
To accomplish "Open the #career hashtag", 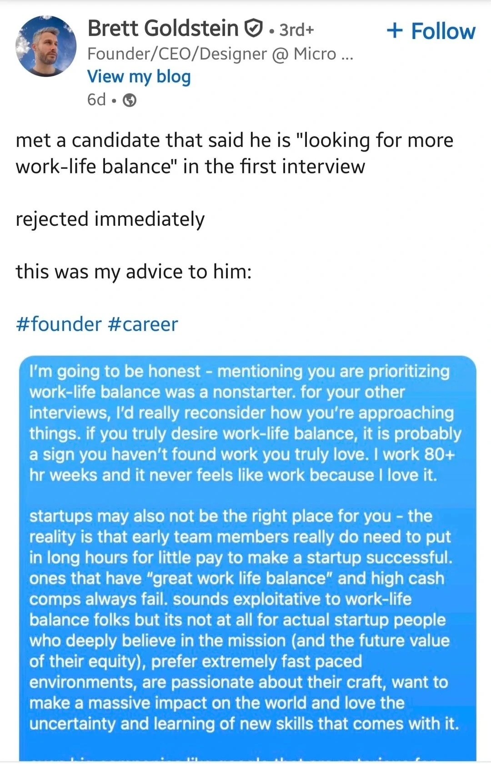I will click(x=143, y=324).
